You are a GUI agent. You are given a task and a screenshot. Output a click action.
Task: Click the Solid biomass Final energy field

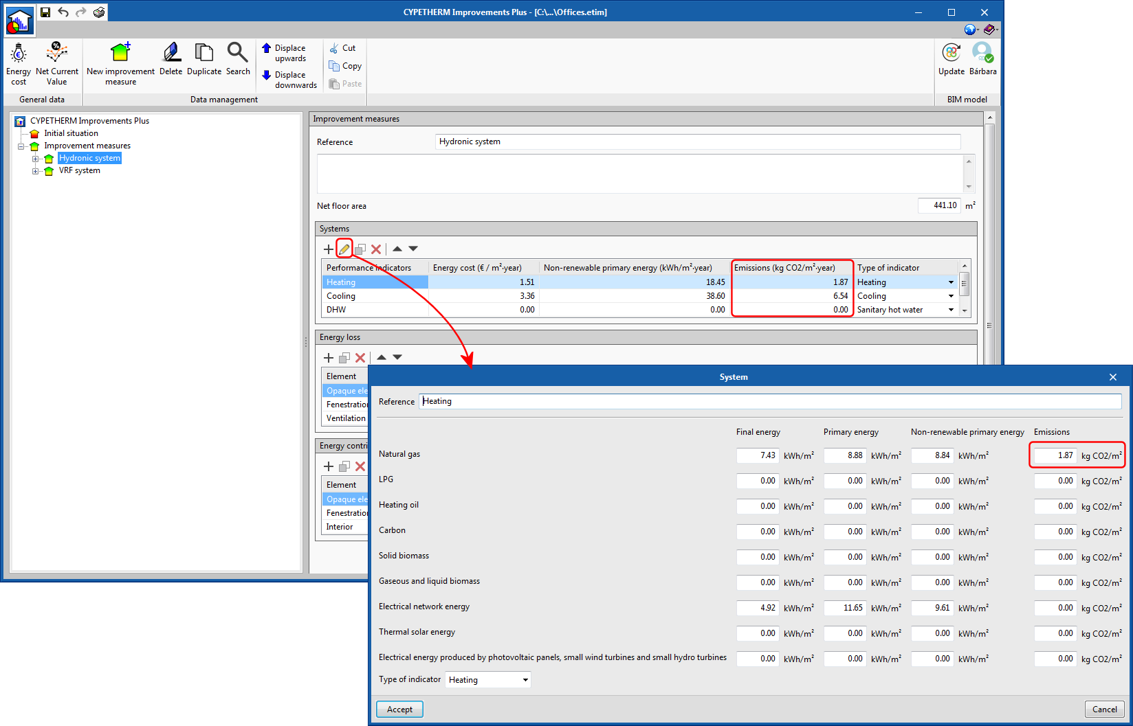click(758, 557)
